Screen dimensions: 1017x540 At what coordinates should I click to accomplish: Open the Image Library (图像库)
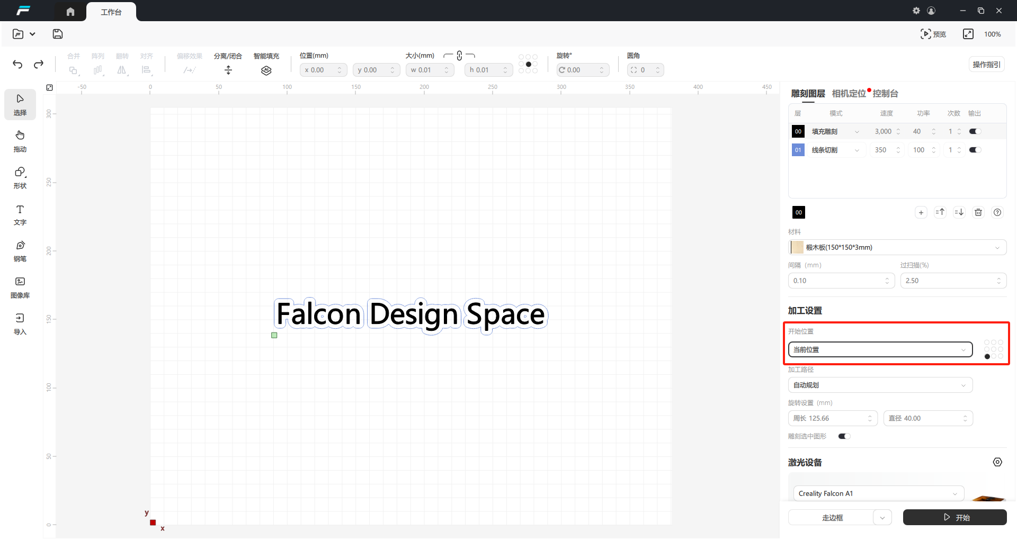pyautogui.click(x=20, y=287)
